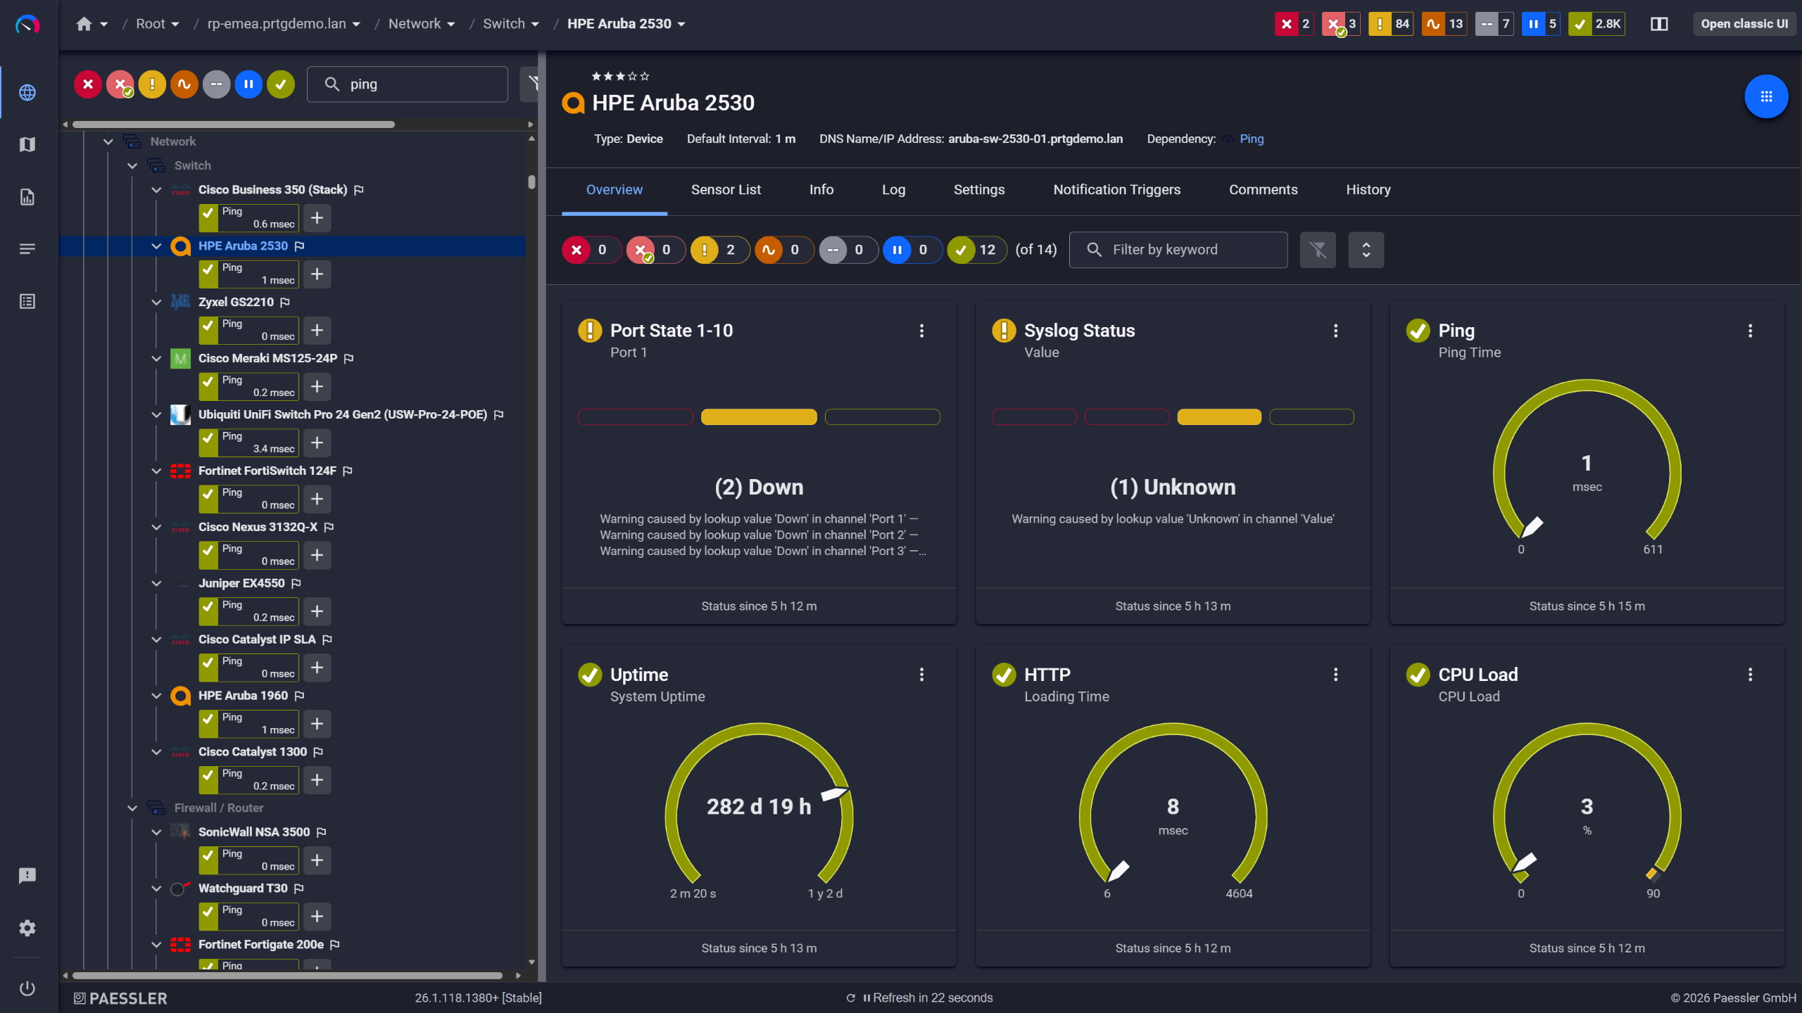This screenshot has width=1802, height=1013.
Task: Open Ping sensor under Cisco Meraki MS125-24P
Action: [248, 386]
